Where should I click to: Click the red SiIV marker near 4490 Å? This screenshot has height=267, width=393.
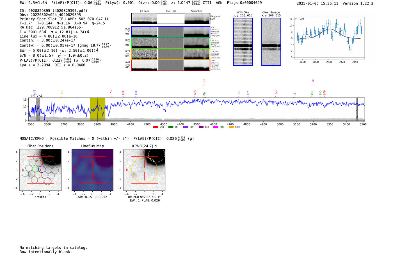(x=195, y=93)
